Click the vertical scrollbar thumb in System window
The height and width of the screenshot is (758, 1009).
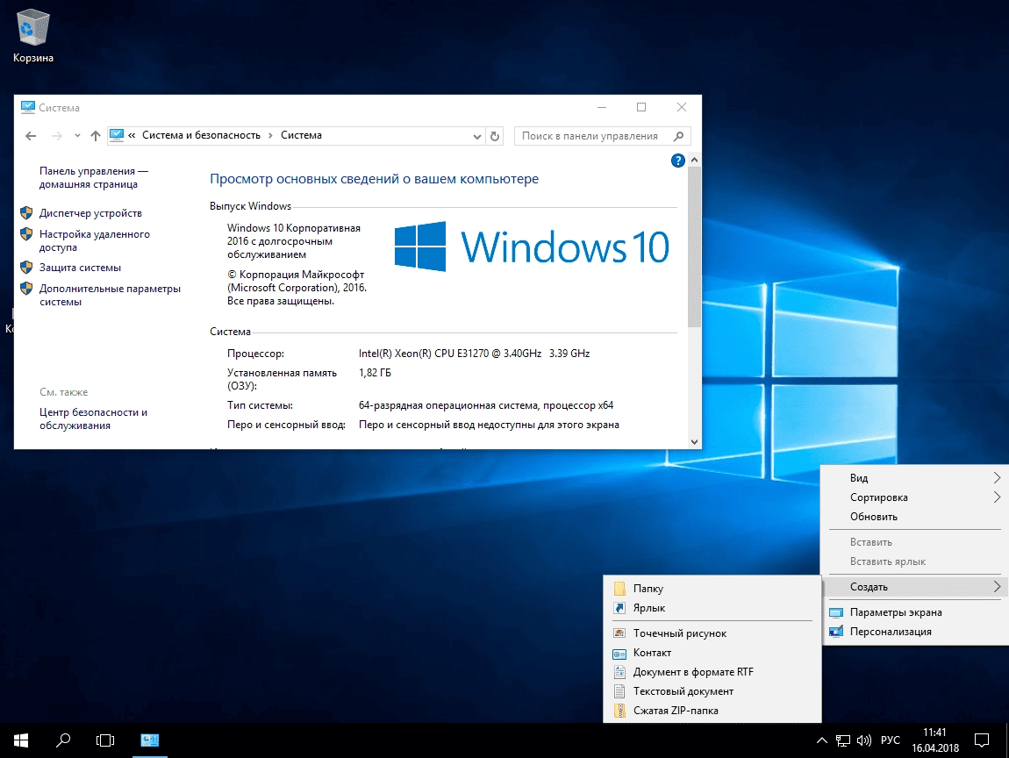tap(694, 247)
